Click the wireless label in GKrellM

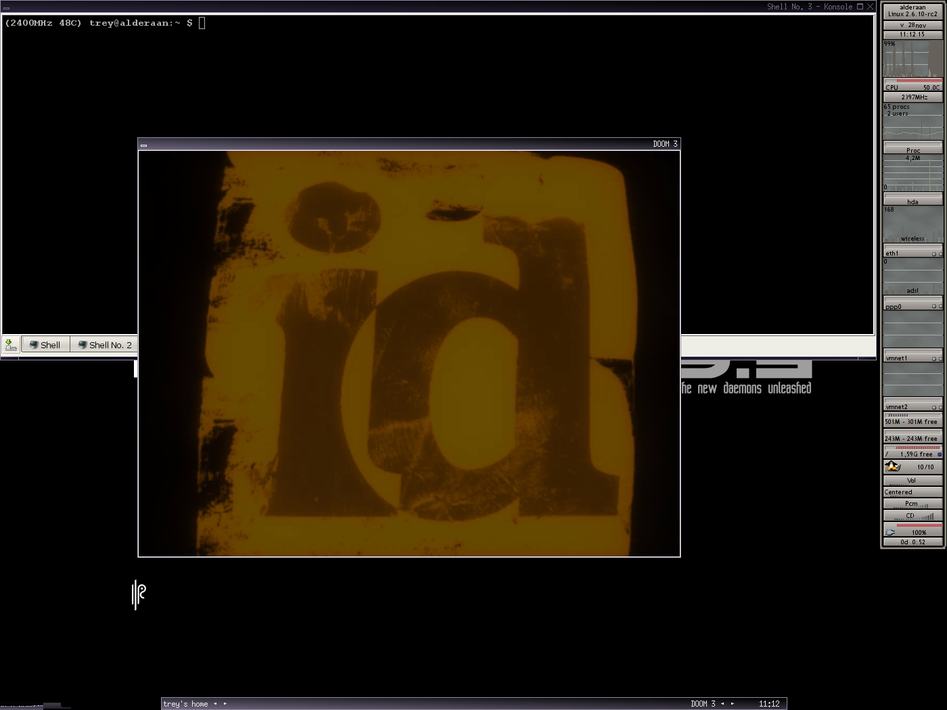tap(913, 239)
